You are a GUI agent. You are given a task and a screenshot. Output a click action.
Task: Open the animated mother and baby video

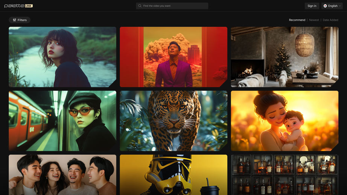285,121
